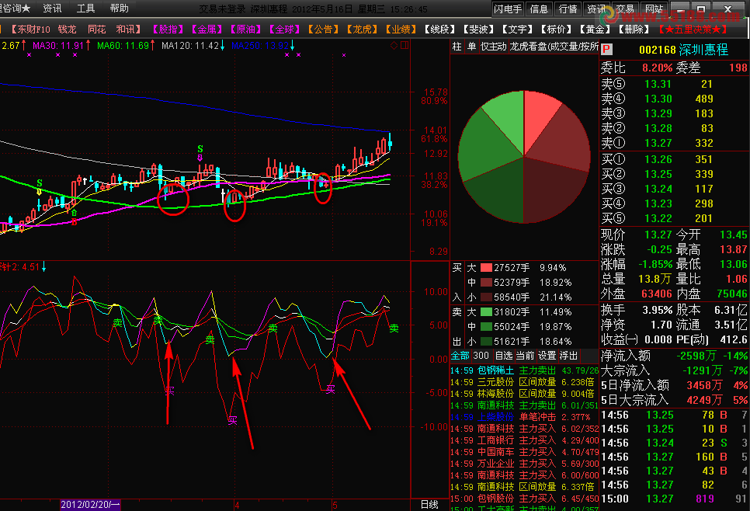Open the 【★五里决策★】 item

click(x=693, y=30)
